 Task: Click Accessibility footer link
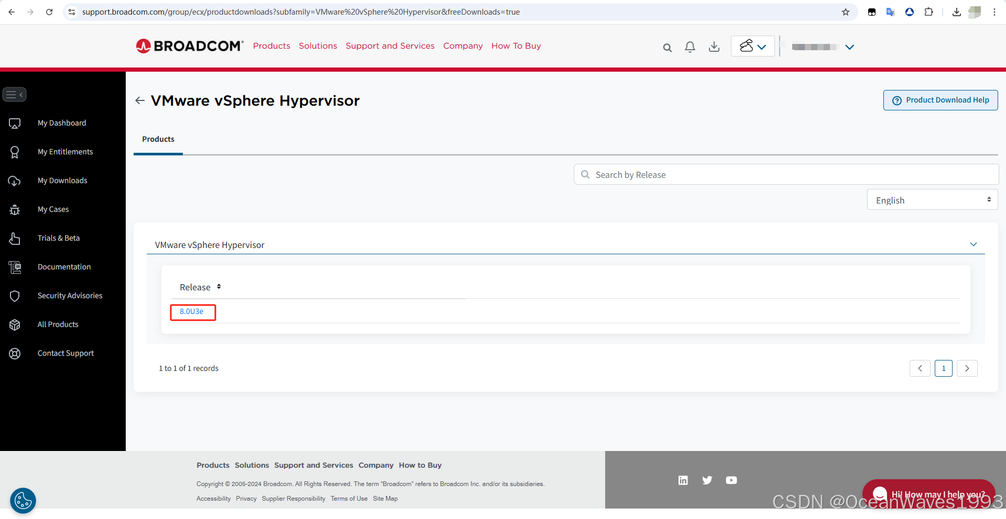[x=213, y=499]
